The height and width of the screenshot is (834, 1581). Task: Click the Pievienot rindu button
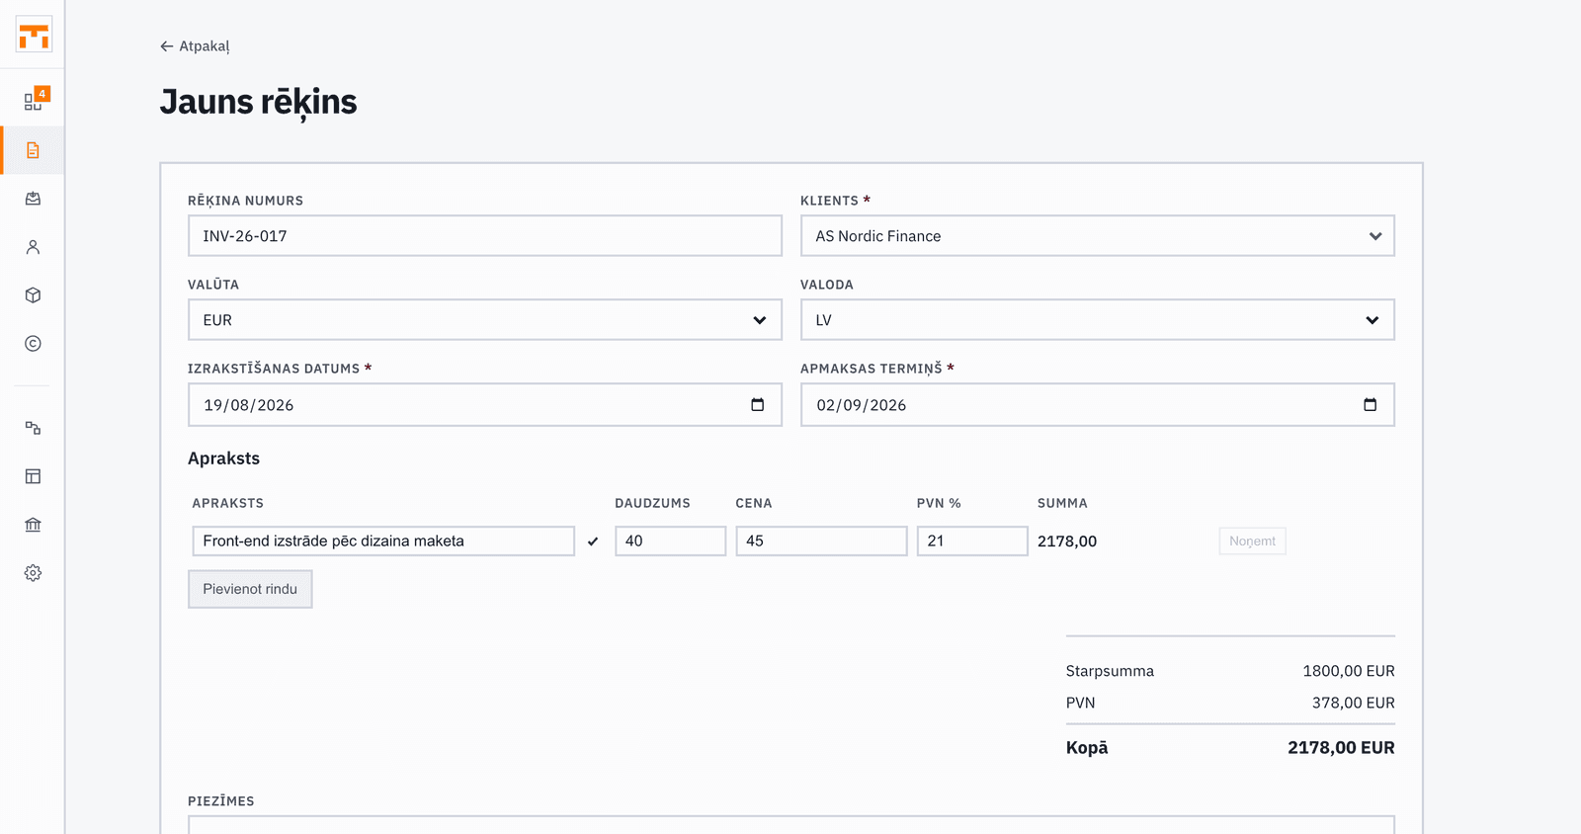(250, 589)
